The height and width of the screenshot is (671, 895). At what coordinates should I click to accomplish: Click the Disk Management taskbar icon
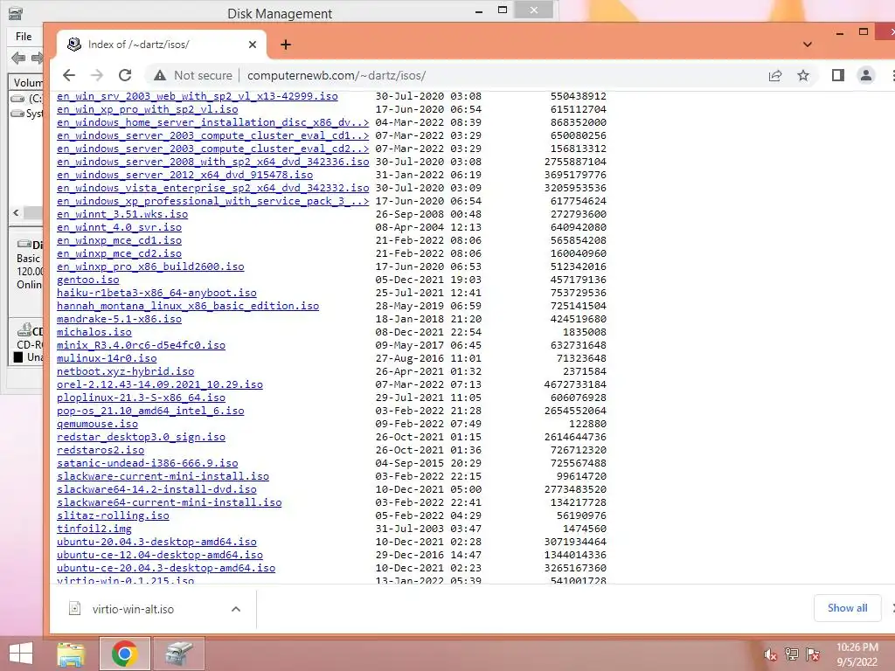tap(178, 654)
